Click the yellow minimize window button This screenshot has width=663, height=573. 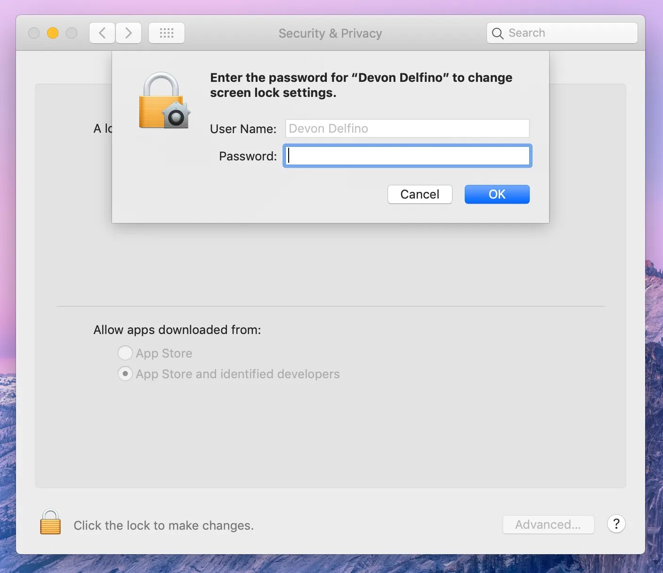(x=53, y=33)
